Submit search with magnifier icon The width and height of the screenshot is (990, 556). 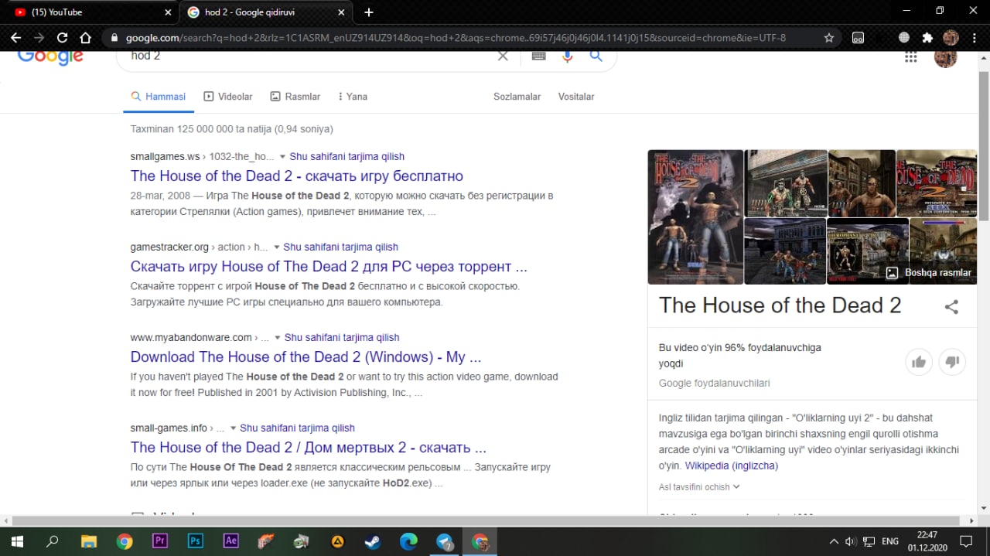[596, 56]
